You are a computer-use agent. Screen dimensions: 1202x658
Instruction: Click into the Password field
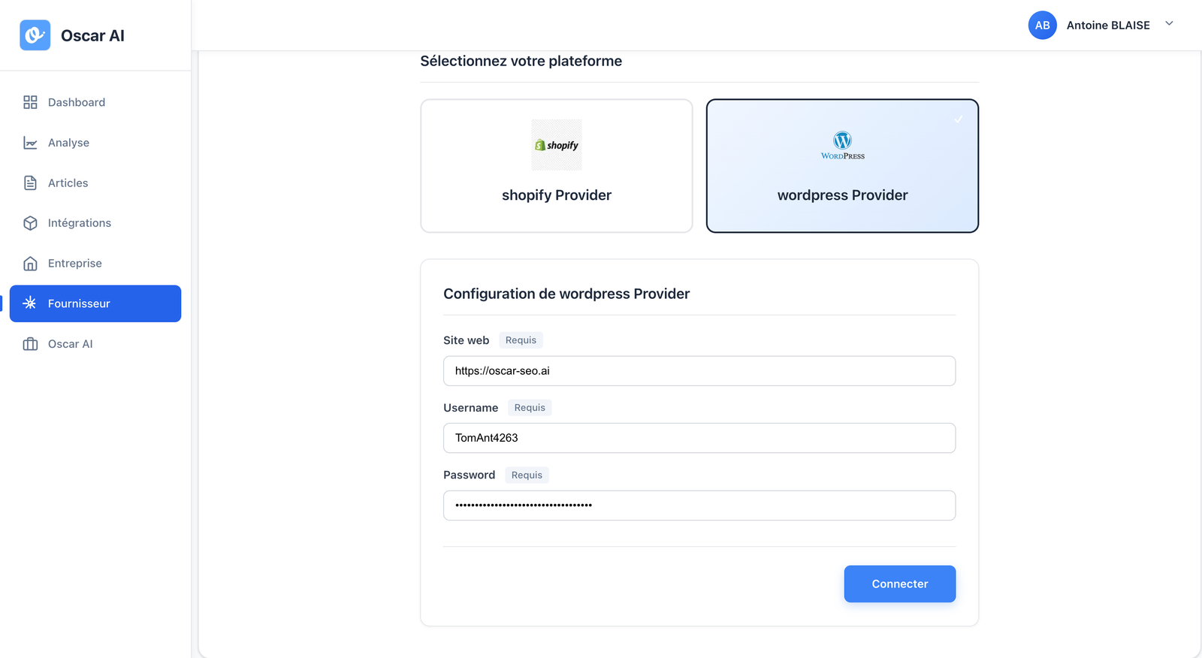coord(699,506)
